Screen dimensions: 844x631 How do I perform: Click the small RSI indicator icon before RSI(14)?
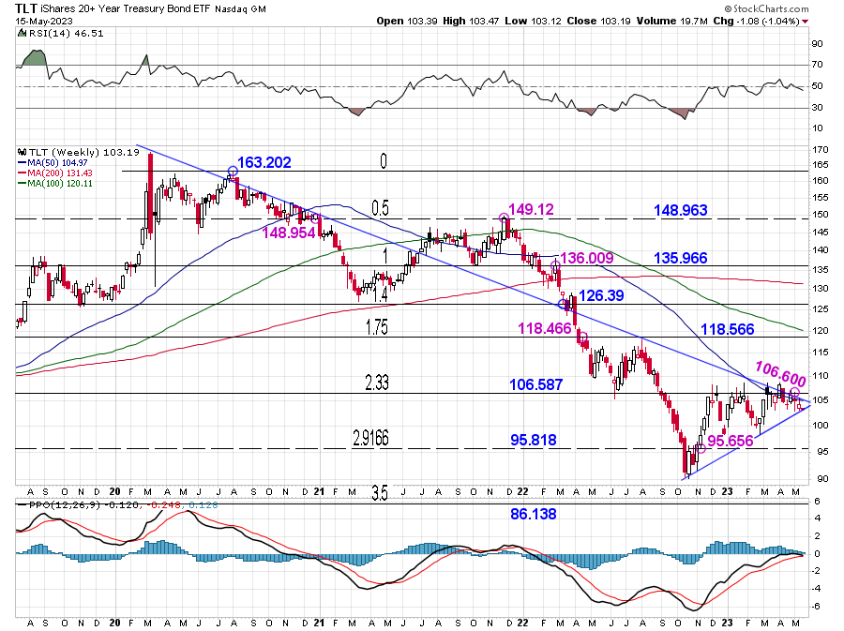tap(22, 34)
